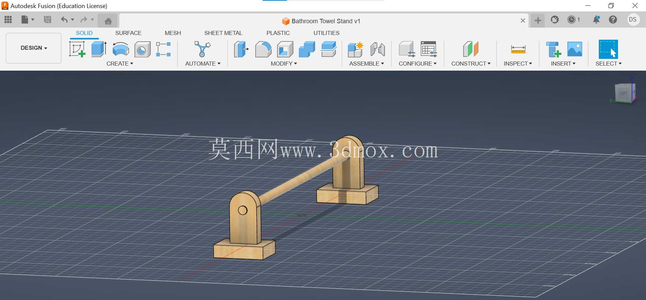
Task: Click the Automate tool icon
Action: point(202,49)
